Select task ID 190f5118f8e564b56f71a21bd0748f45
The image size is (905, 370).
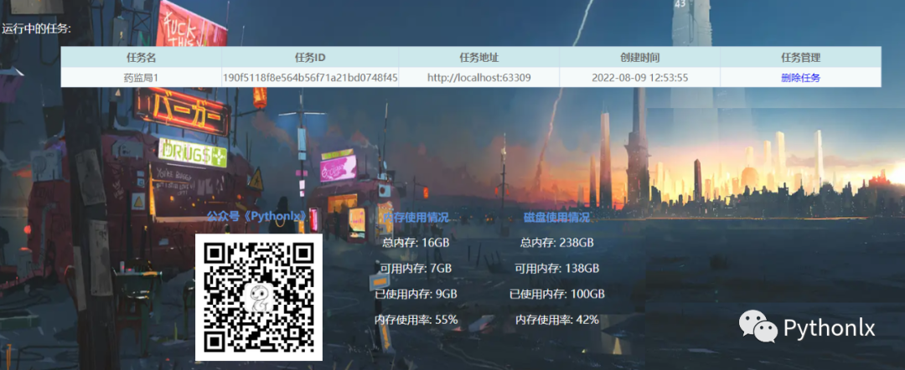310,78
